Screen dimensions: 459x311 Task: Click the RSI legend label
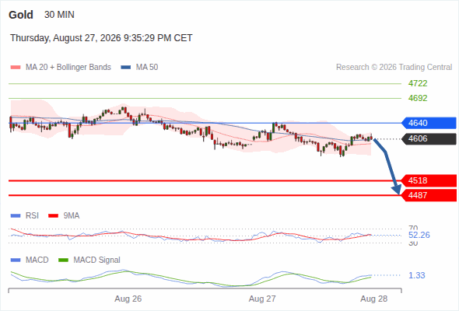tap(32, 216)
